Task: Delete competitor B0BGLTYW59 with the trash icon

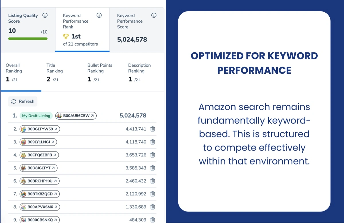Action: tap(153, 129)
